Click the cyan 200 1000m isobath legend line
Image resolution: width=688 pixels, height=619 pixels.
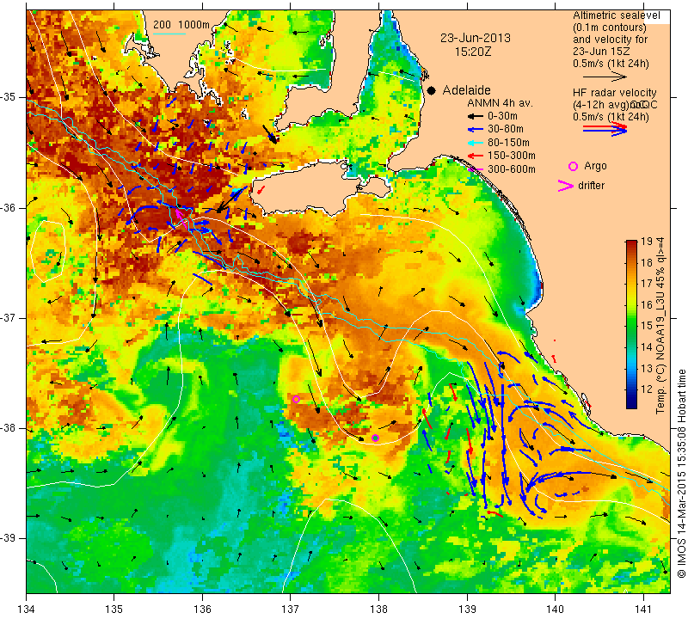[169, 34]
